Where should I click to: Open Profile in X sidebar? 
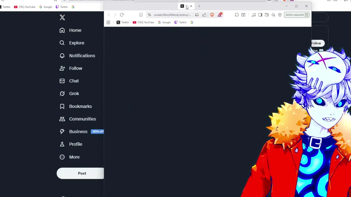tap(71, 144)
